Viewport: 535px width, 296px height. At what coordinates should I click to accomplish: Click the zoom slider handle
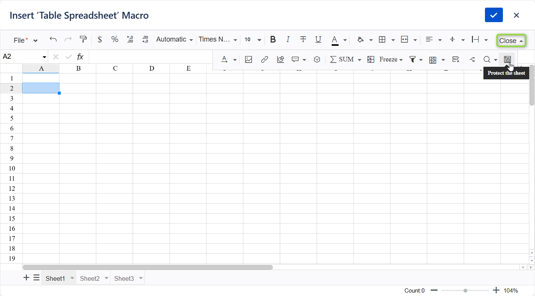pos(465,291)
